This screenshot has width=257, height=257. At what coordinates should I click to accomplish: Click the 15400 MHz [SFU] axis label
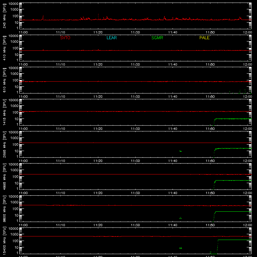(4, 241)
